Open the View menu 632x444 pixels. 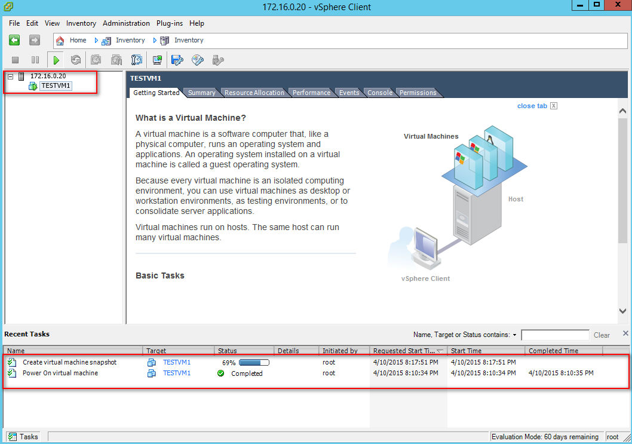tap(52, 23)
